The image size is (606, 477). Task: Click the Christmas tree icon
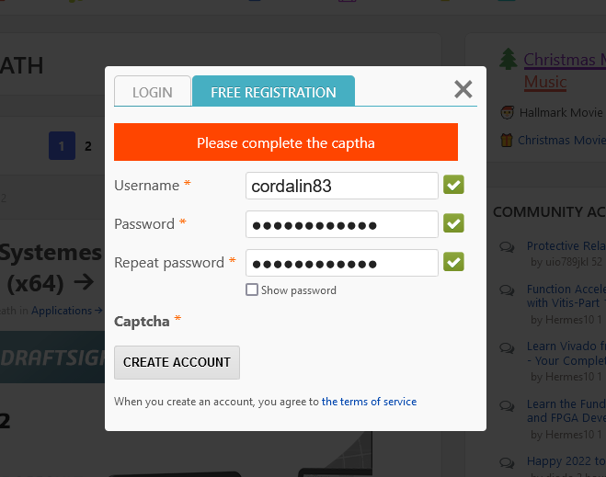508,61
